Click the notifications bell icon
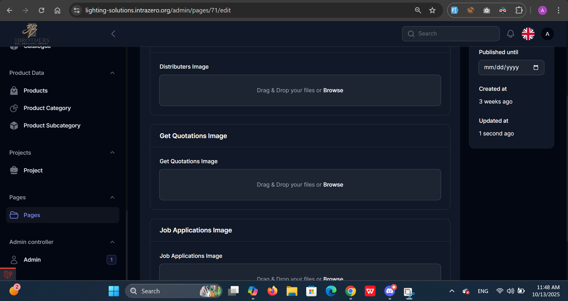This screenshot has width=568, height=301. click(x=510, y=34)
